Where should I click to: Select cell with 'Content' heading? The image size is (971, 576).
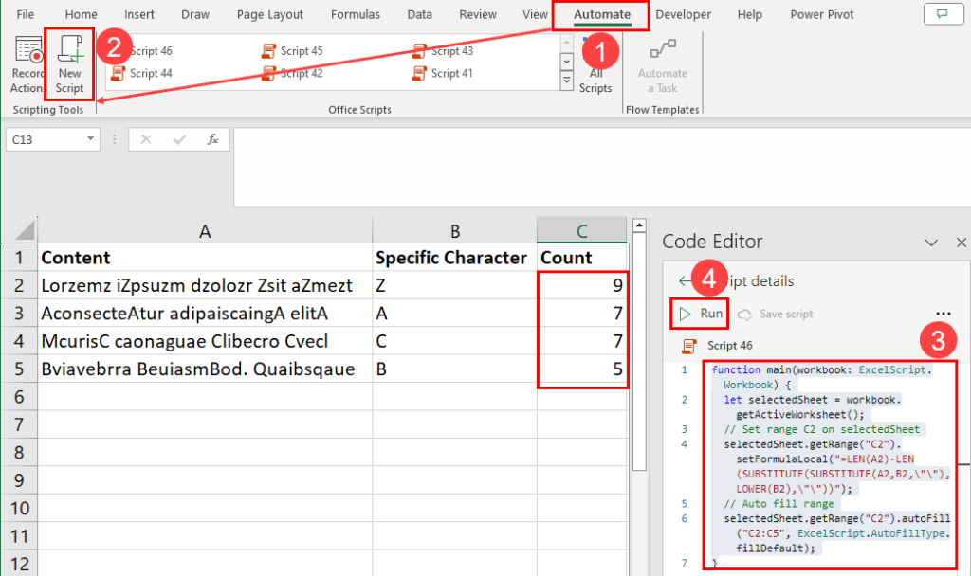tap(205, 258)
